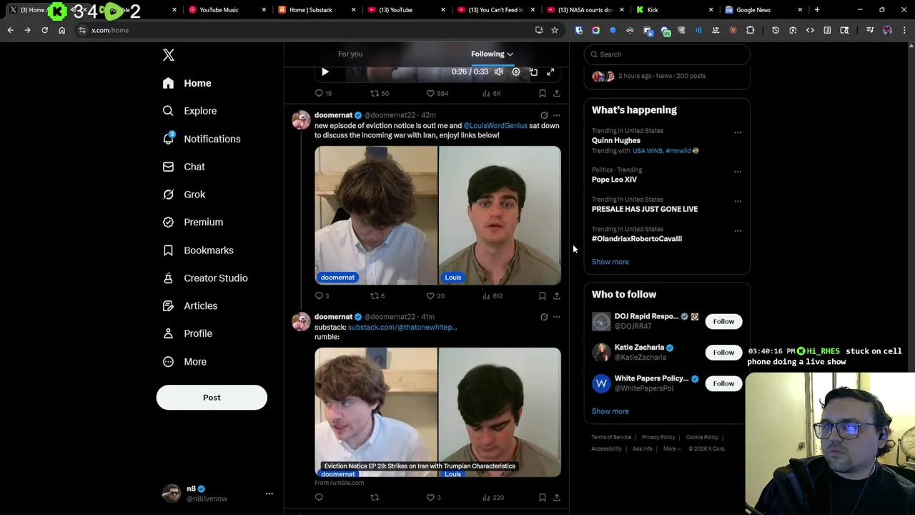Open options for Pope Leo XIV trend
Image resolution: width=915 pixels, height=515 pixels.
[x=738, y=172]
